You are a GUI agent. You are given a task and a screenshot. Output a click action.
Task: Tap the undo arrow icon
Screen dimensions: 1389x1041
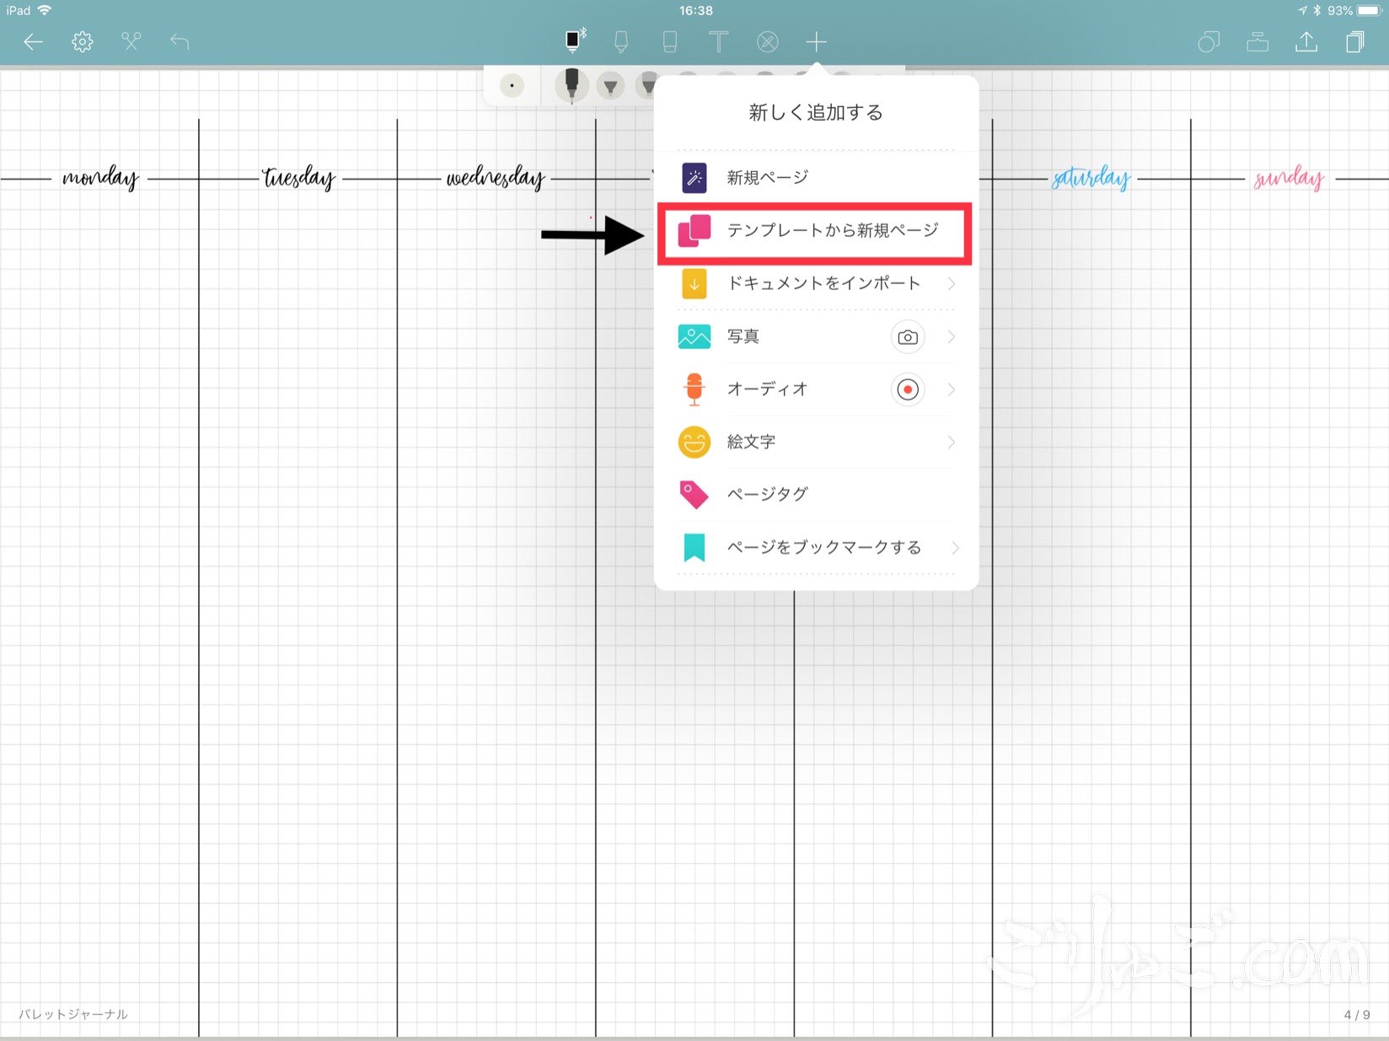click(x=180, y=41)
